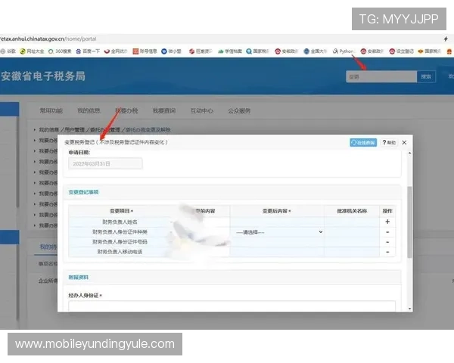Viewport: 454px width, 363px height.
Task: Switch to the 我的信息 tab
Action: pyautogui.click(x=89, y=110)
